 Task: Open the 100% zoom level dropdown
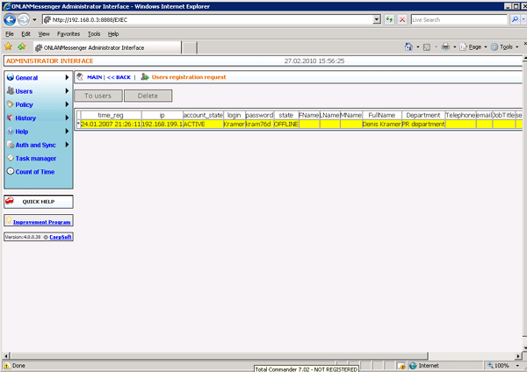click(x=517, y=366)
